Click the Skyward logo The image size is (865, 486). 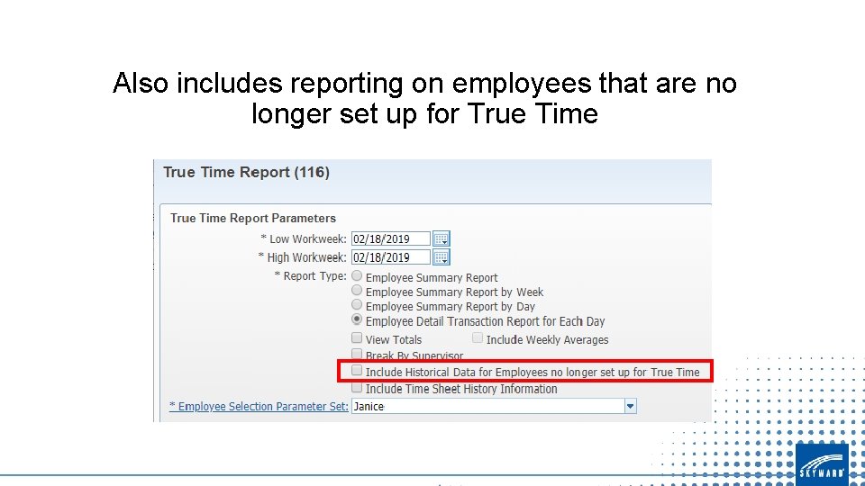point(822,464)
